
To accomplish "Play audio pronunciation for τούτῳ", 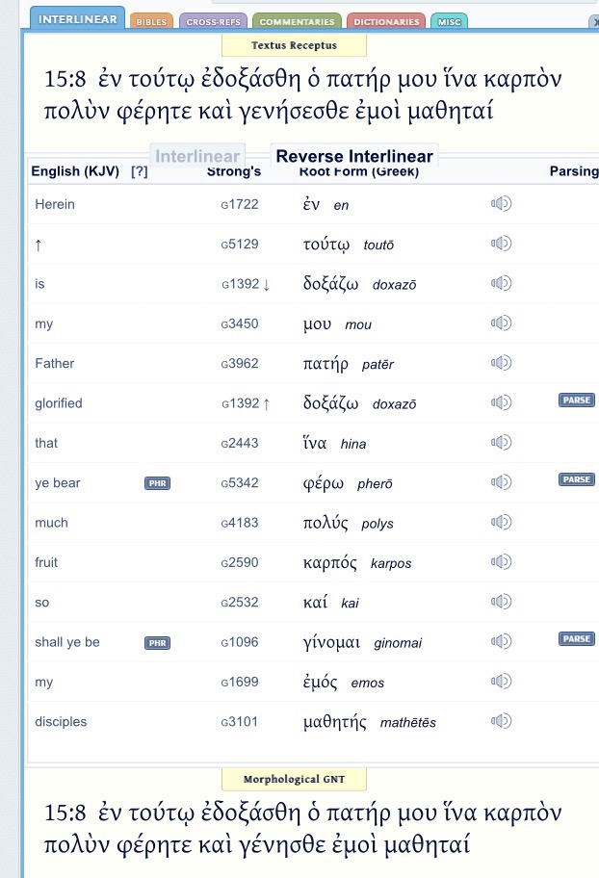I will [x=501, y=244].
